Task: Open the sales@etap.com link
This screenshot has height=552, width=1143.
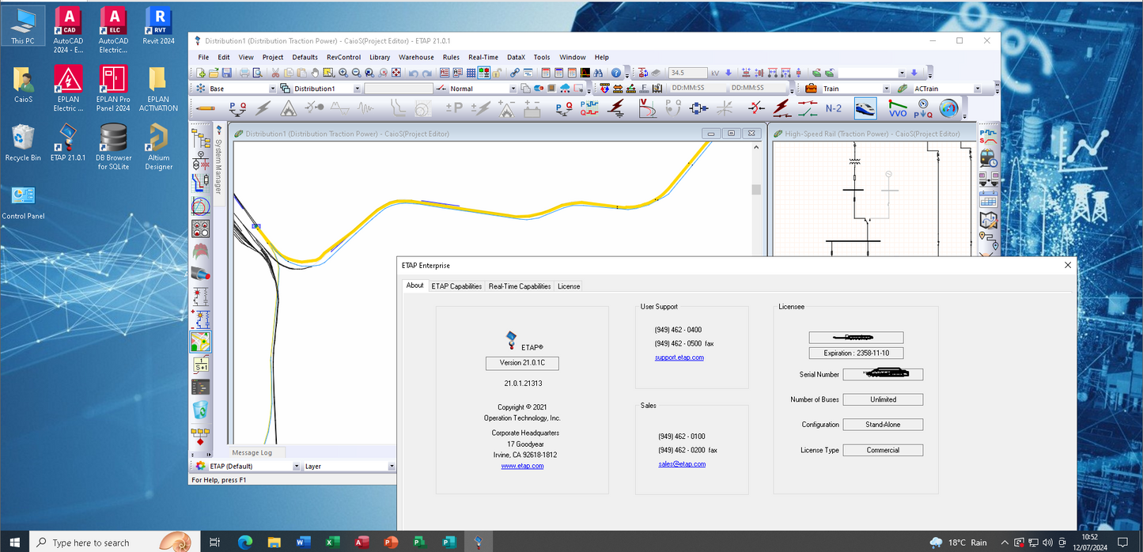Action: coord(681,464)
